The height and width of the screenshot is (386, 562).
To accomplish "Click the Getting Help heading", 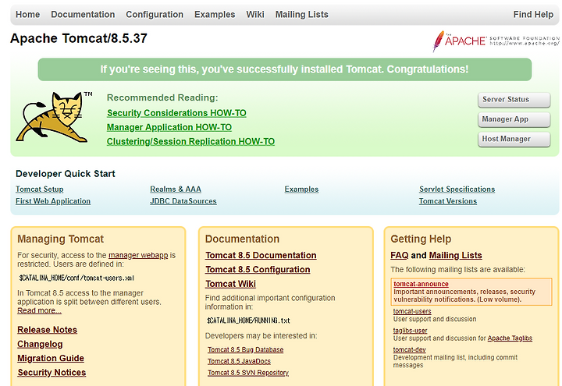I will point(421,239).
